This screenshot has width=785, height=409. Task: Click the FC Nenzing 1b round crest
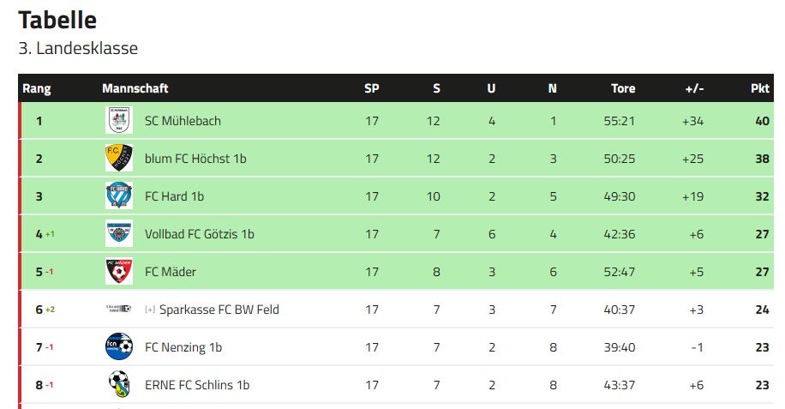[119, 347]
